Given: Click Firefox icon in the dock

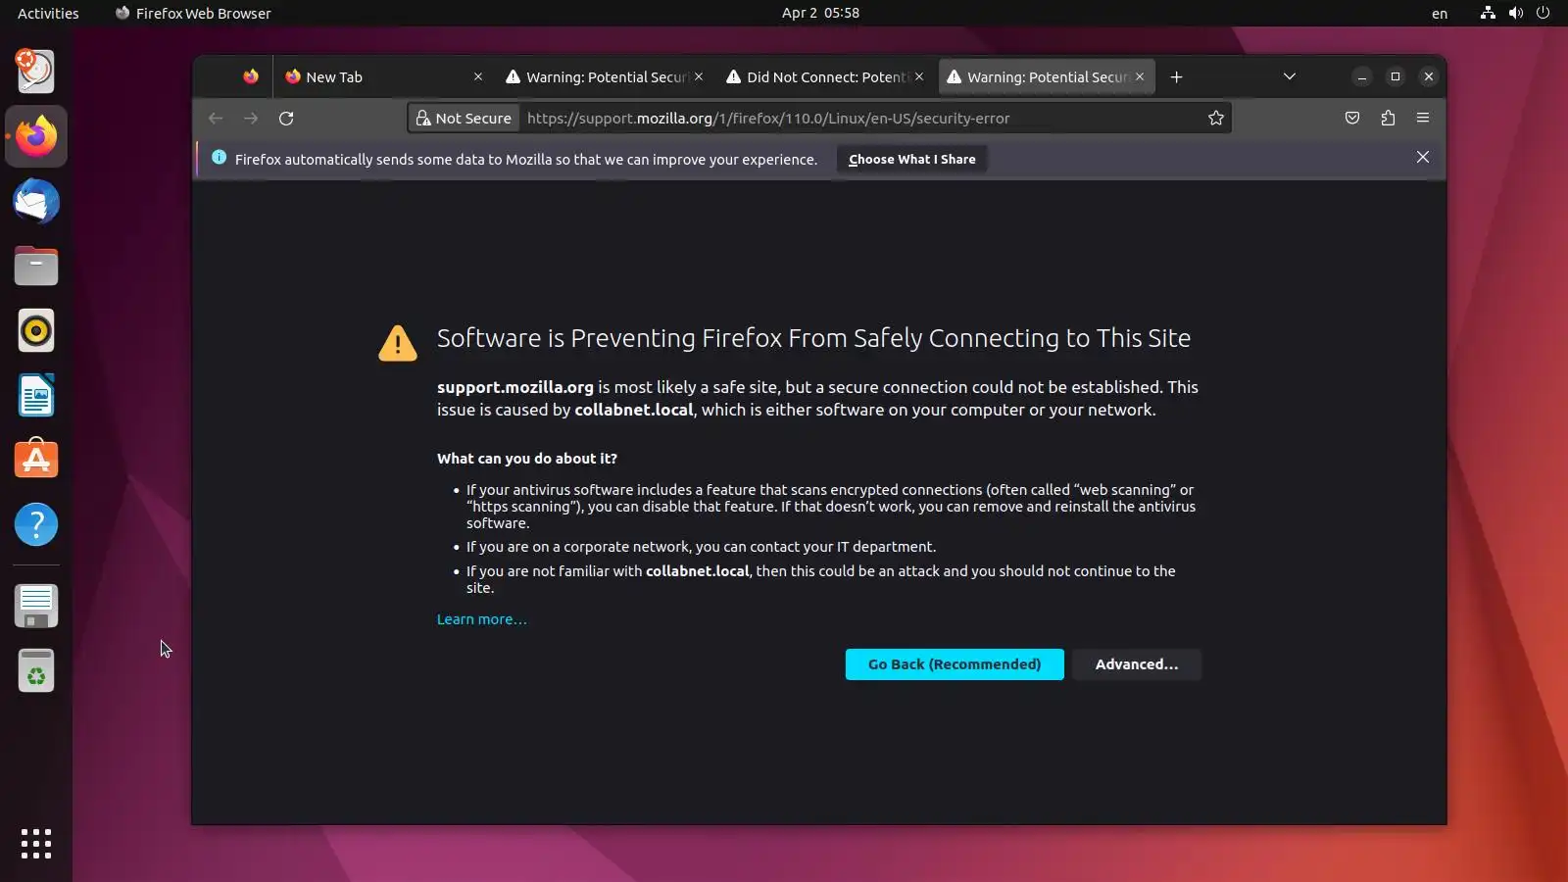Looking at the screenshot, I should tap(36, 136).
